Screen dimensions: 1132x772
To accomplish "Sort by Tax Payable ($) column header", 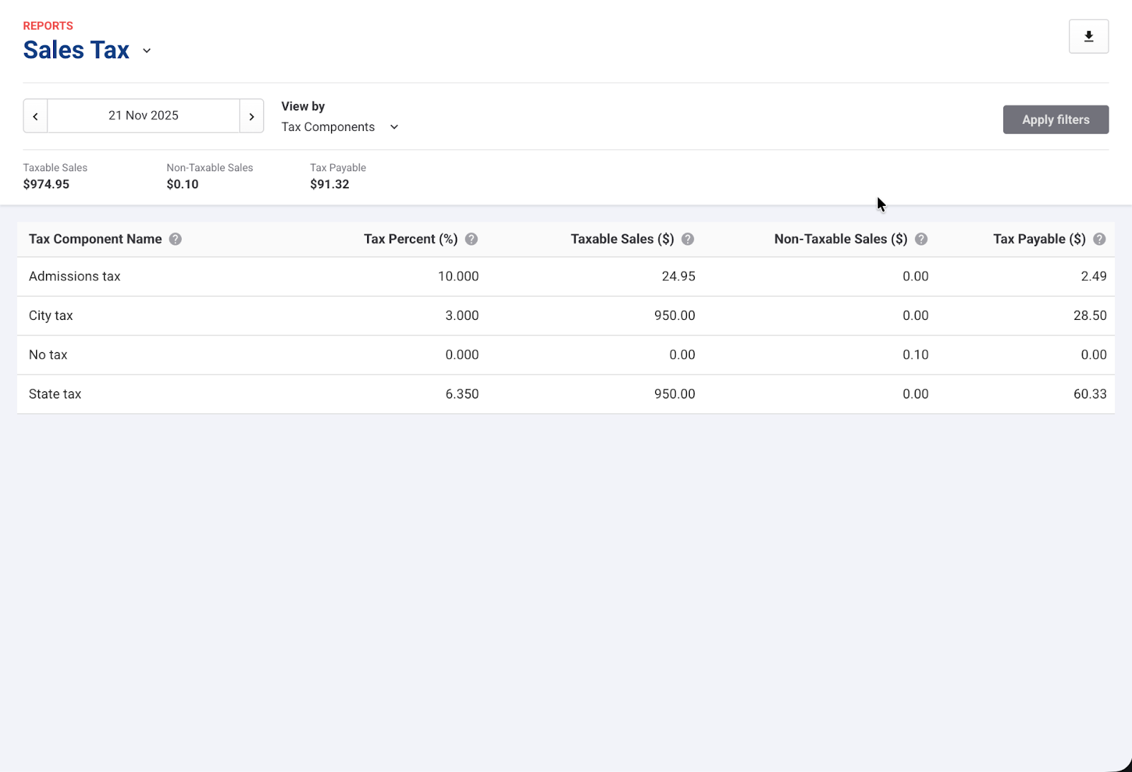I will pos(1039,239).
